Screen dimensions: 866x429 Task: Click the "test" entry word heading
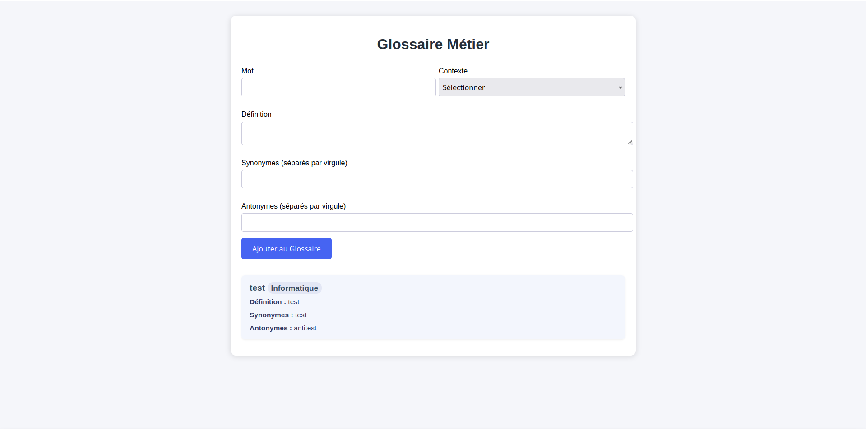coord(257,288)
